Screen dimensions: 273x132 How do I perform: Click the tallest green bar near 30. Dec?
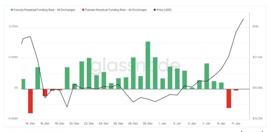(148, 65)
